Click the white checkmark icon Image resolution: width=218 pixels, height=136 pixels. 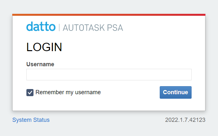pyautogui.click(x=30, y=93)
